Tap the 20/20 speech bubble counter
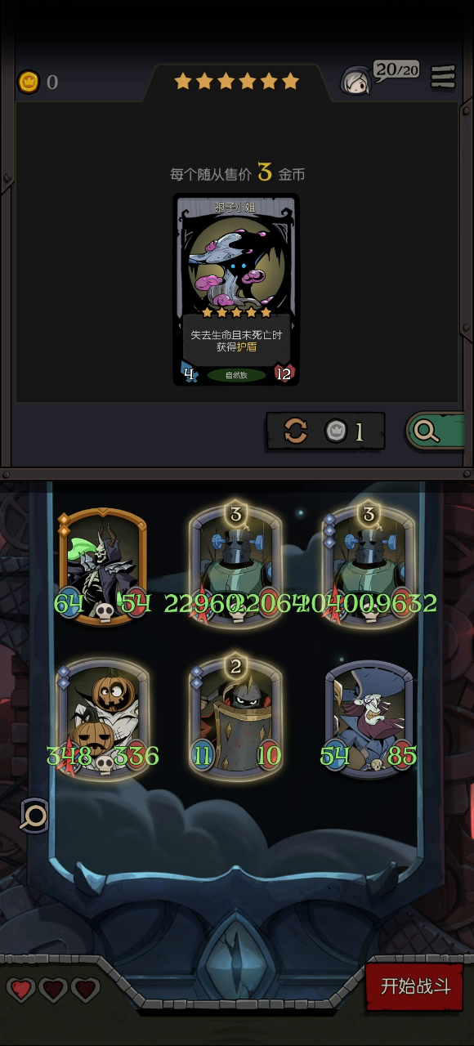The image size is (474, 1046). click(397, 71)
